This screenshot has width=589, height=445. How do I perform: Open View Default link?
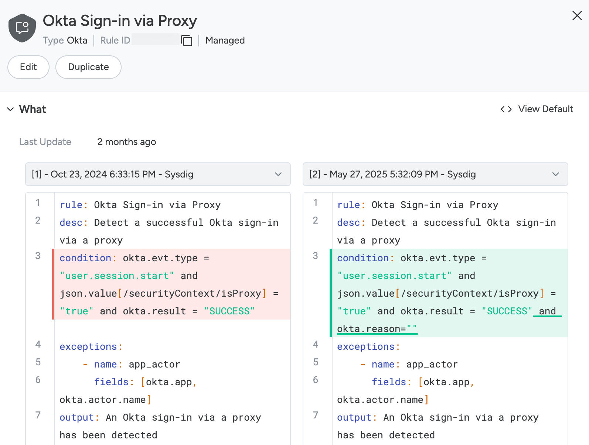545,109
